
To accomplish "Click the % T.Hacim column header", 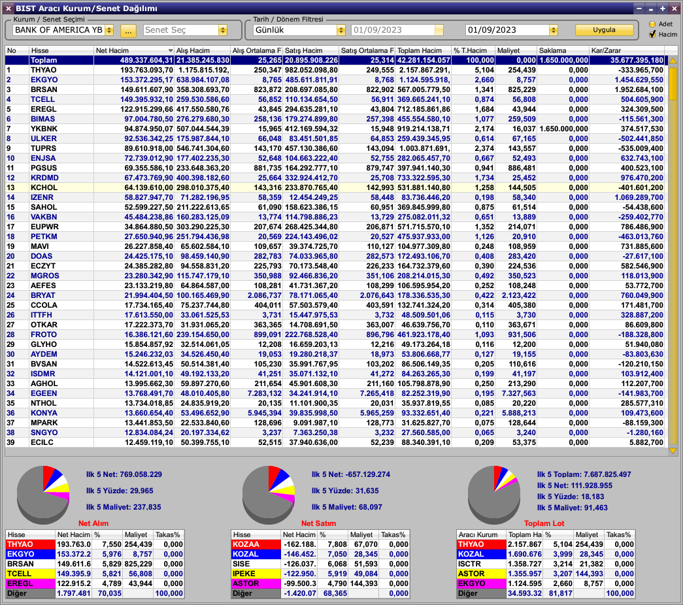I will click(473, 50).
